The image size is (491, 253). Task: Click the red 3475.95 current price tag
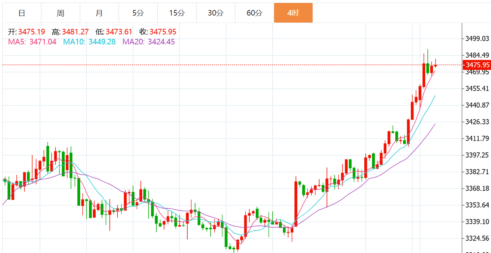[x=477, y=65]
